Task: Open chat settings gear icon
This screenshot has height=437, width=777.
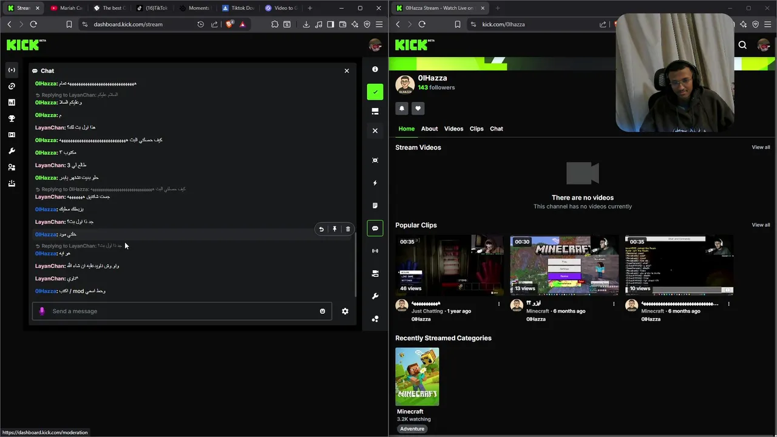Action: tap(345, 311)
